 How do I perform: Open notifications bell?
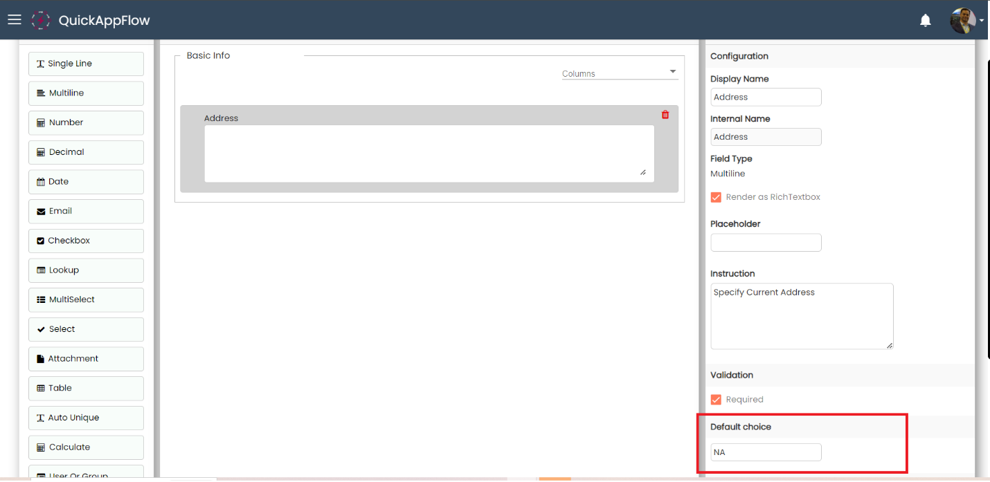[x=925, y=21]
